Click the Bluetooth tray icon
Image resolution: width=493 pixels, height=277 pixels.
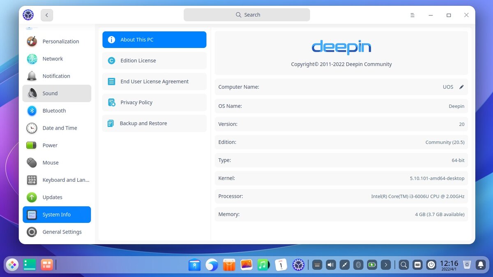(358, 265)
